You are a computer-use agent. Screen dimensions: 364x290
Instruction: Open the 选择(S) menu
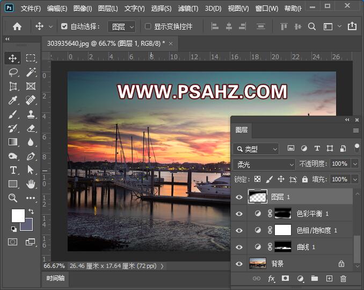161,9
